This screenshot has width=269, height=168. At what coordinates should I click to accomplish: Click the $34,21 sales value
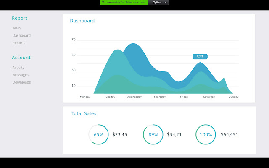coord(174,134)
